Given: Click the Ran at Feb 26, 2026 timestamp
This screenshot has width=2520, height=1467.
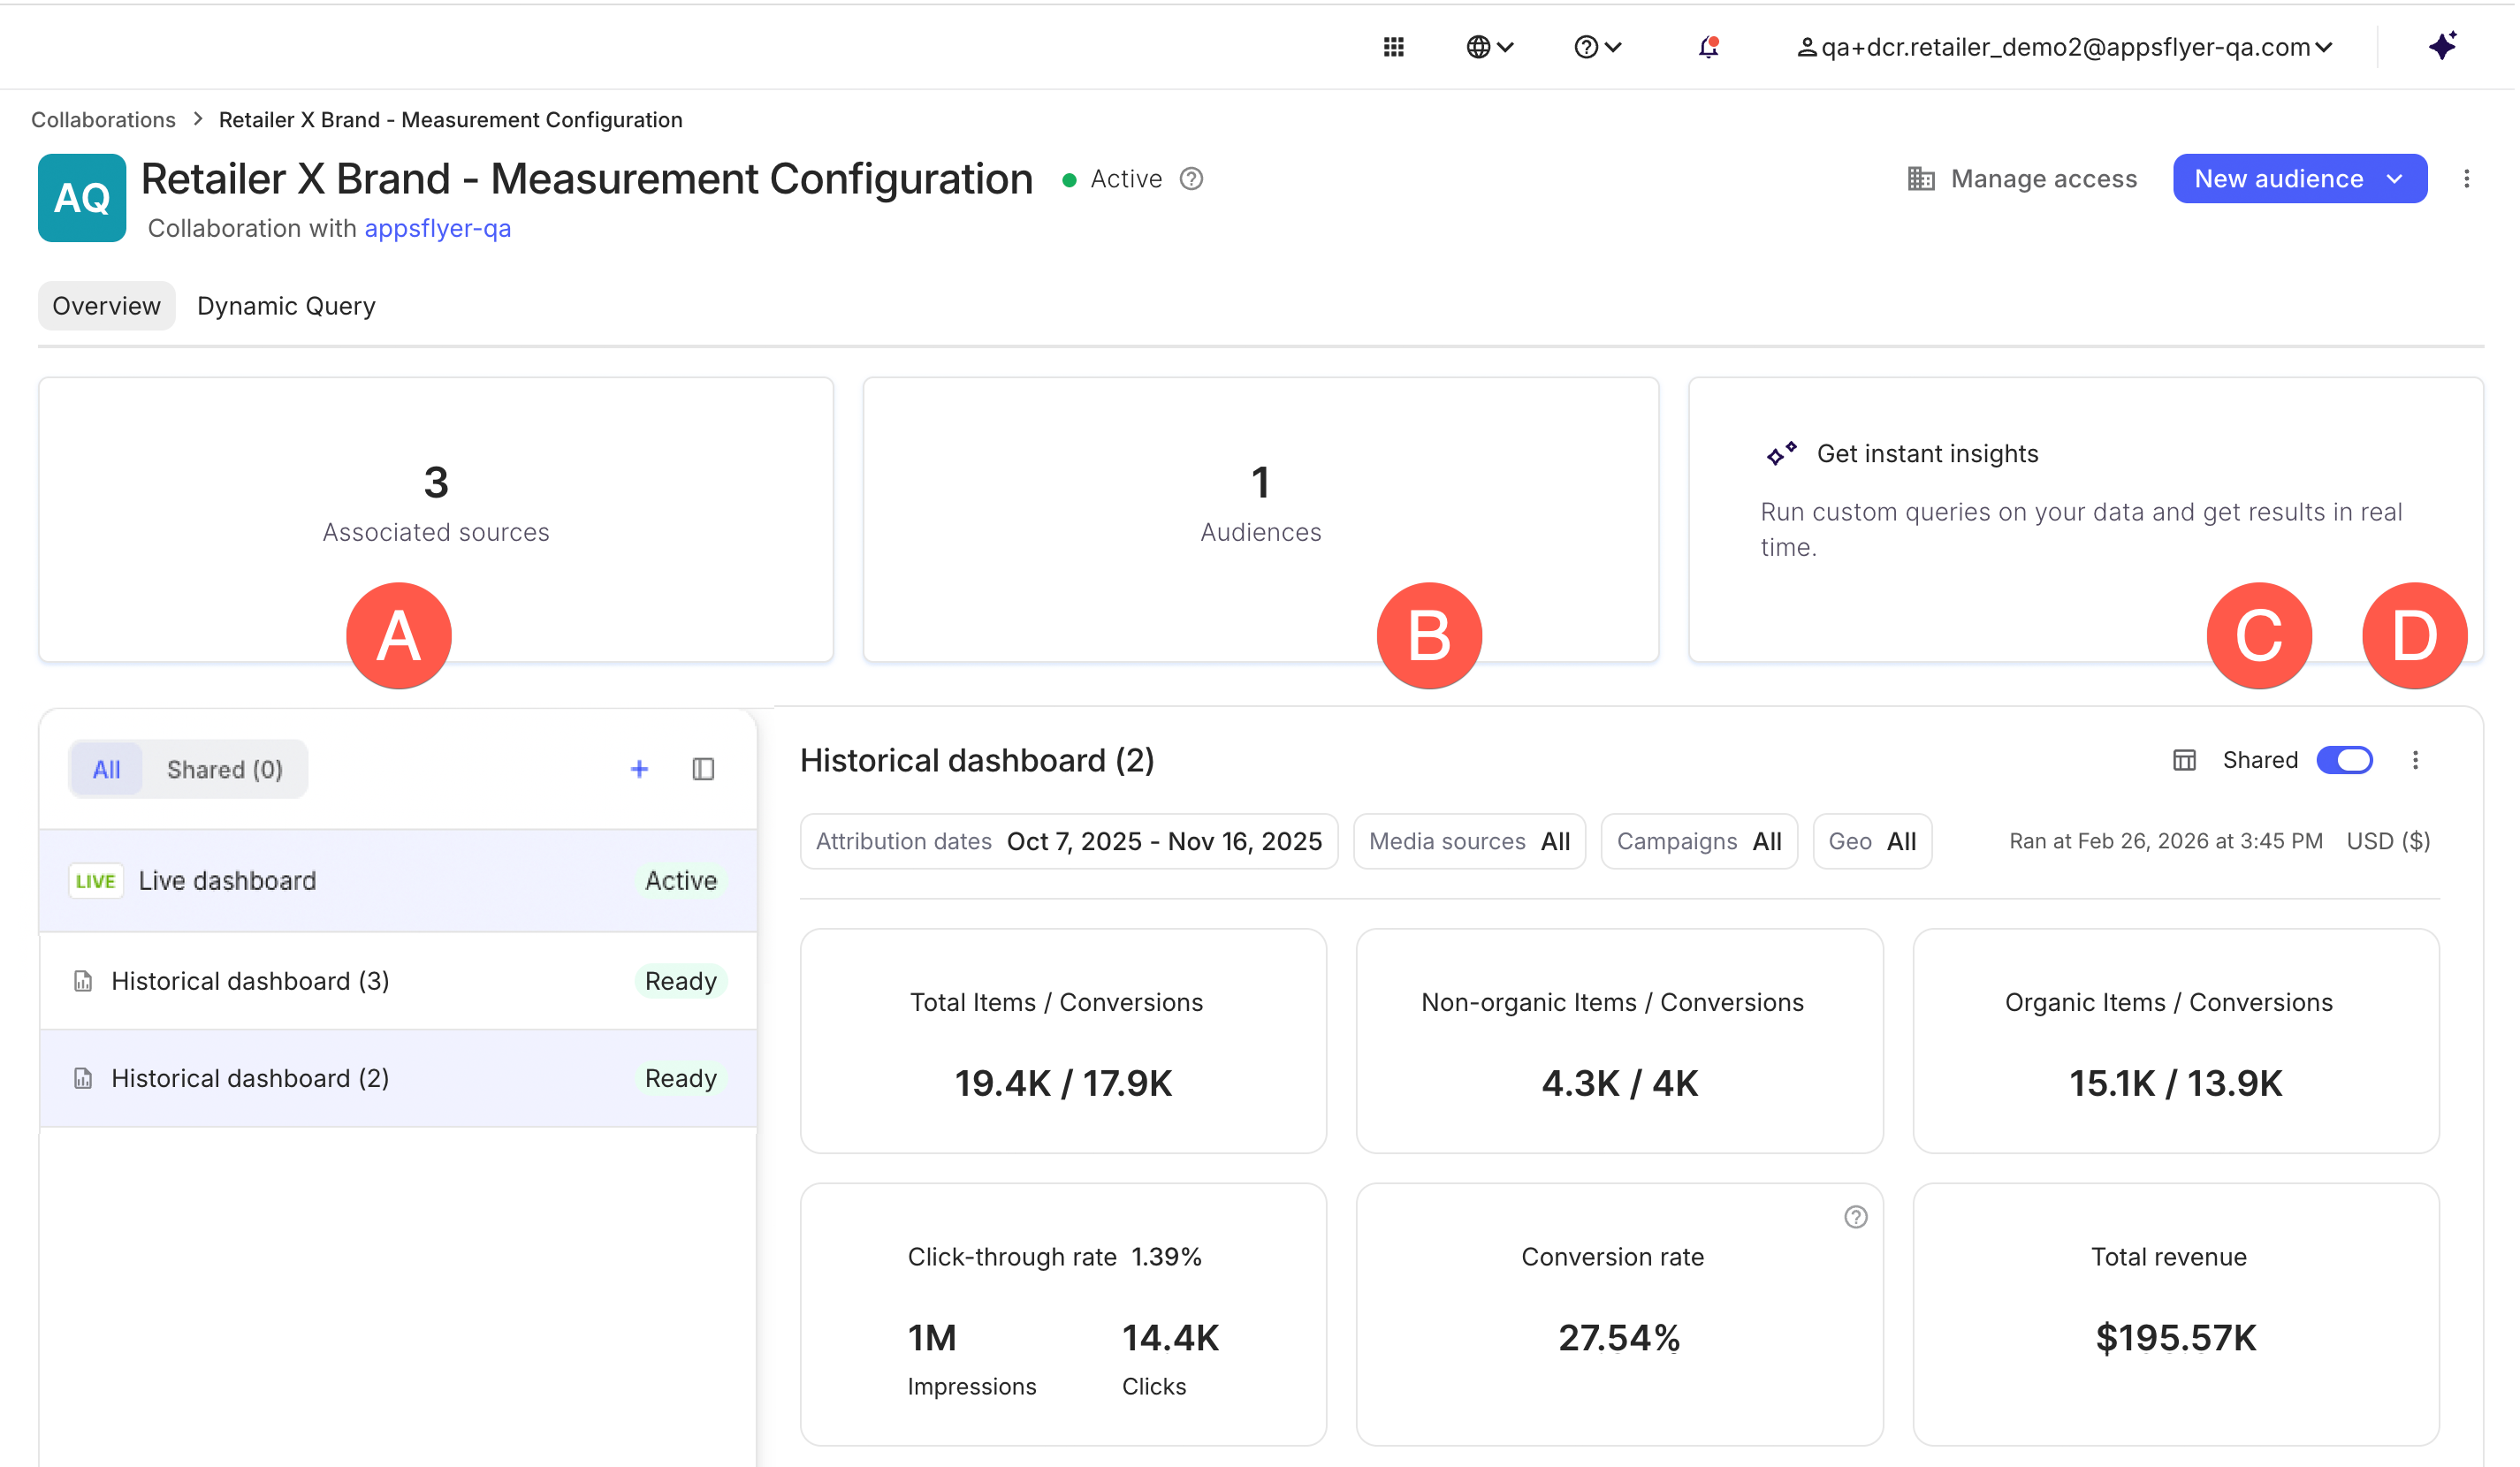Looking at the screenshot, I should tap(2166, 842).
